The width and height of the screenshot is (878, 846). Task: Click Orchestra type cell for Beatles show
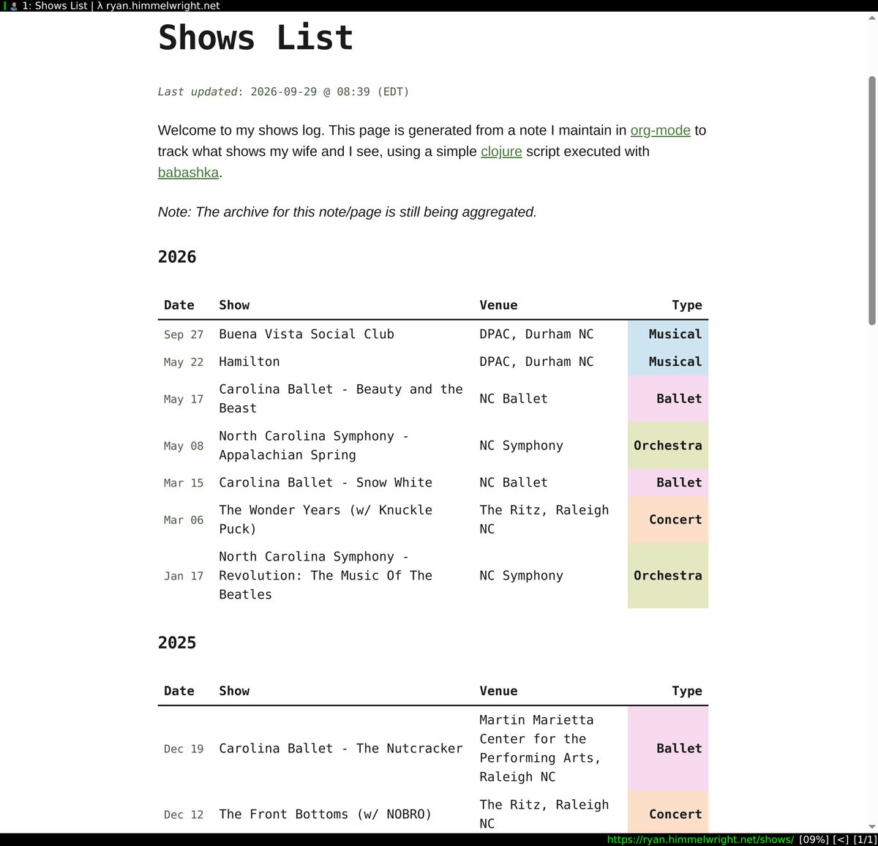point(668,576)
